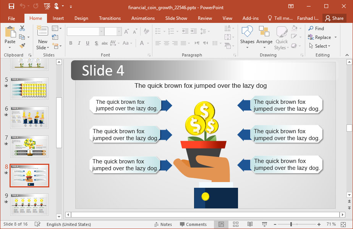Image resolution: width=353 pixels, height=229 pixels.
Task: Click the Share button
Action: (334, 18)
